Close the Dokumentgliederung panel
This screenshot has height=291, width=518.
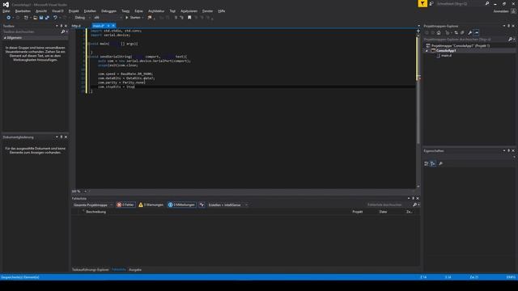tap(66, 137)
